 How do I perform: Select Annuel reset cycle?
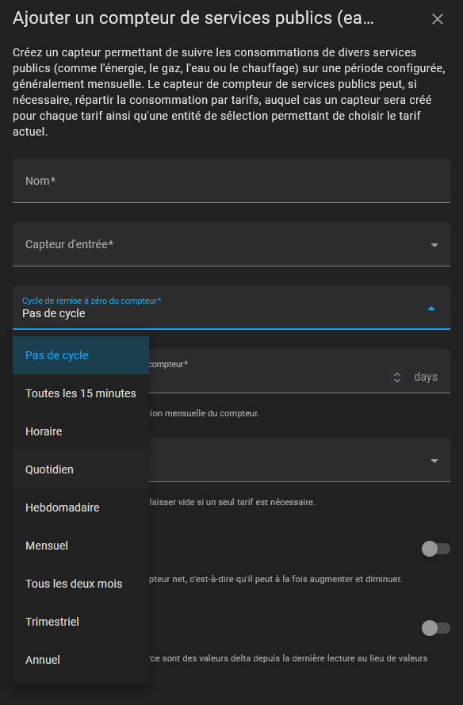point(81,660)
